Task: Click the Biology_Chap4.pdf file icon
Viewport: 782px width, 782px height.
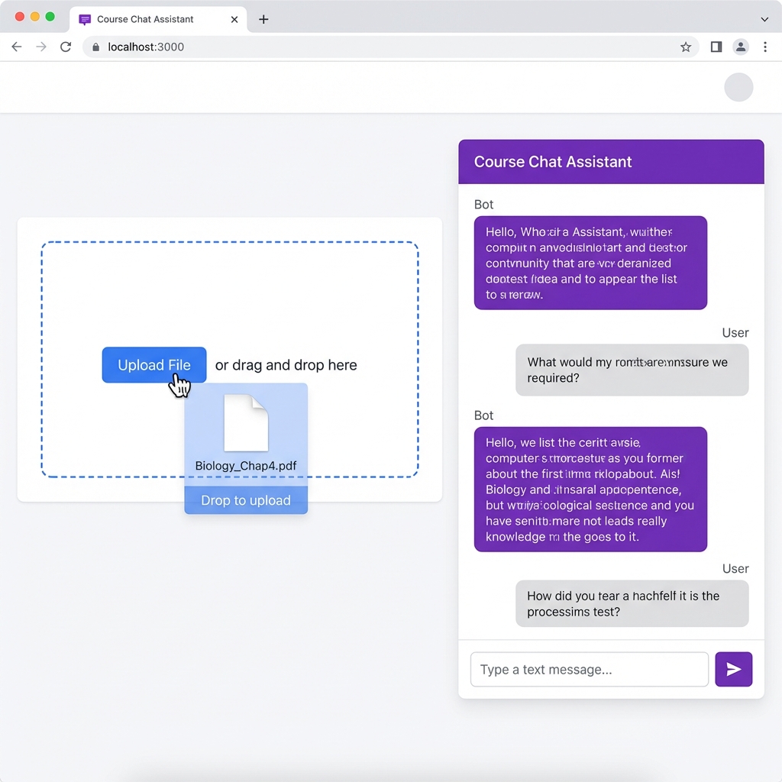Action: tap(246, 423)
